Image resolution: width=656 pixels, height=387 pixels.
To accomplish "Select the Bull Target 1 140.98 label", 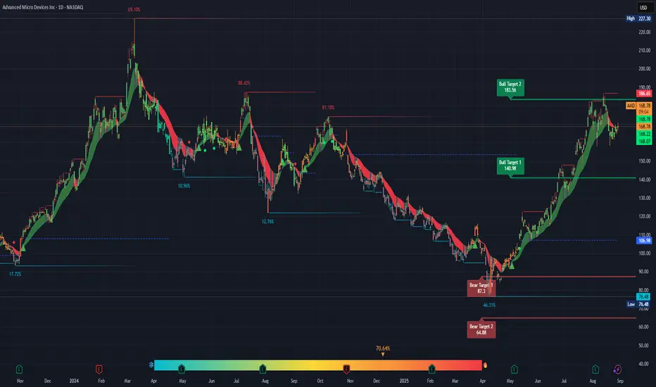I will pos(510,165).
